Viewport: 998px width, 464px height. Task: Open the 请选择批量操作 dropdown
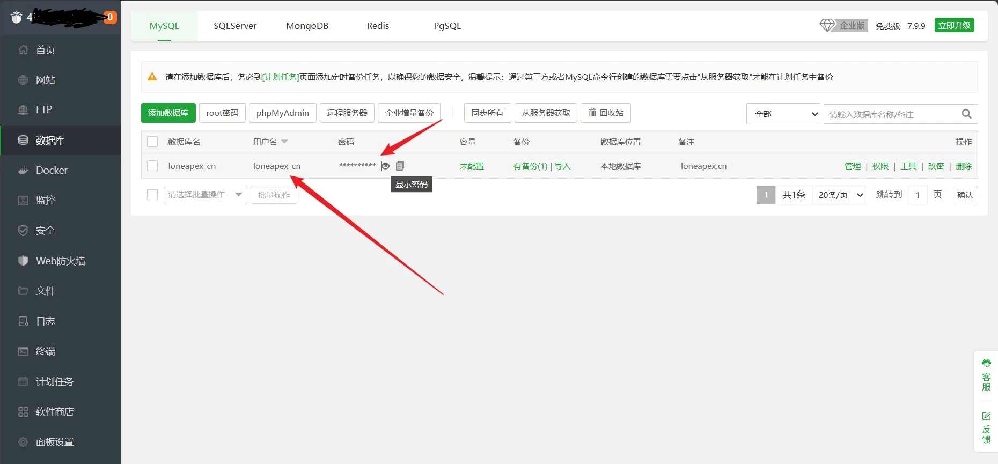[205, 195]
